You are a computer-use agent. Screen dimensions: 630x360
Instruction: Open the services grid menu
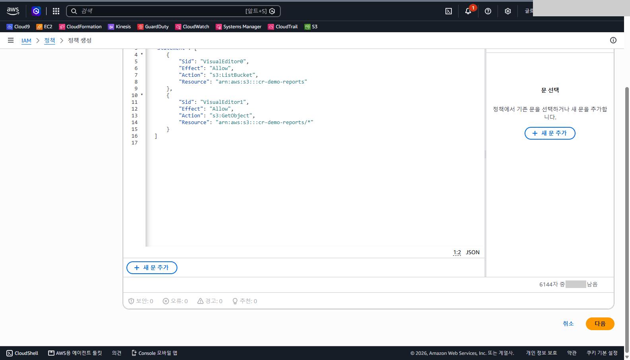pyautogui.click(x=56, y=11)
